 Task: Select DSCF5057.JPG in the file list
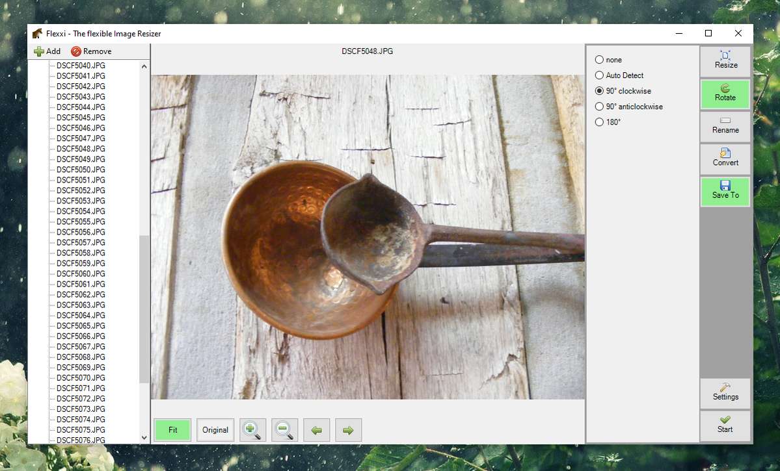click(x=81, y=243)
